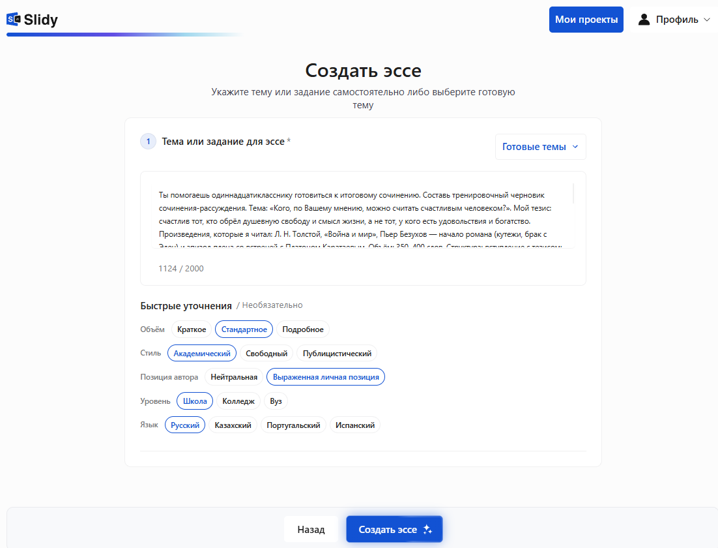Choose Свободный style

(266, 353)
